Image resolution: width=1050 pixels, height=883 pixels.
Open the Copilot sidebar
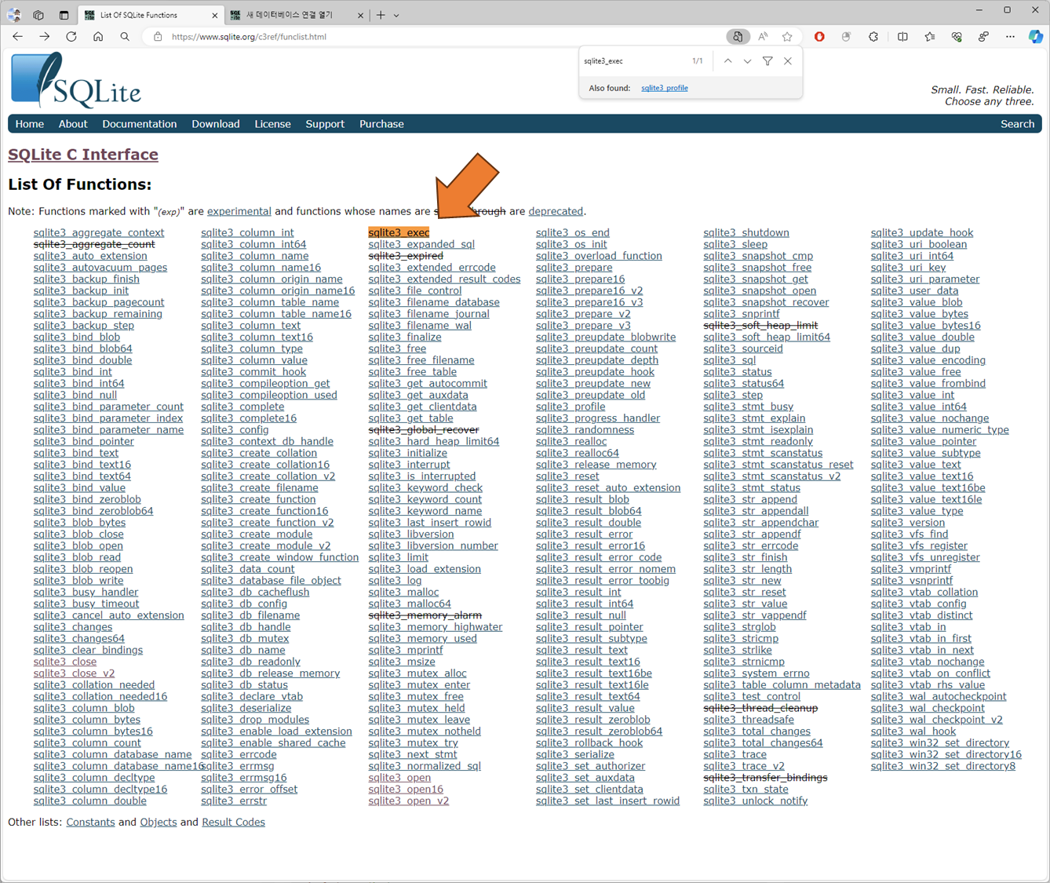1036,37
